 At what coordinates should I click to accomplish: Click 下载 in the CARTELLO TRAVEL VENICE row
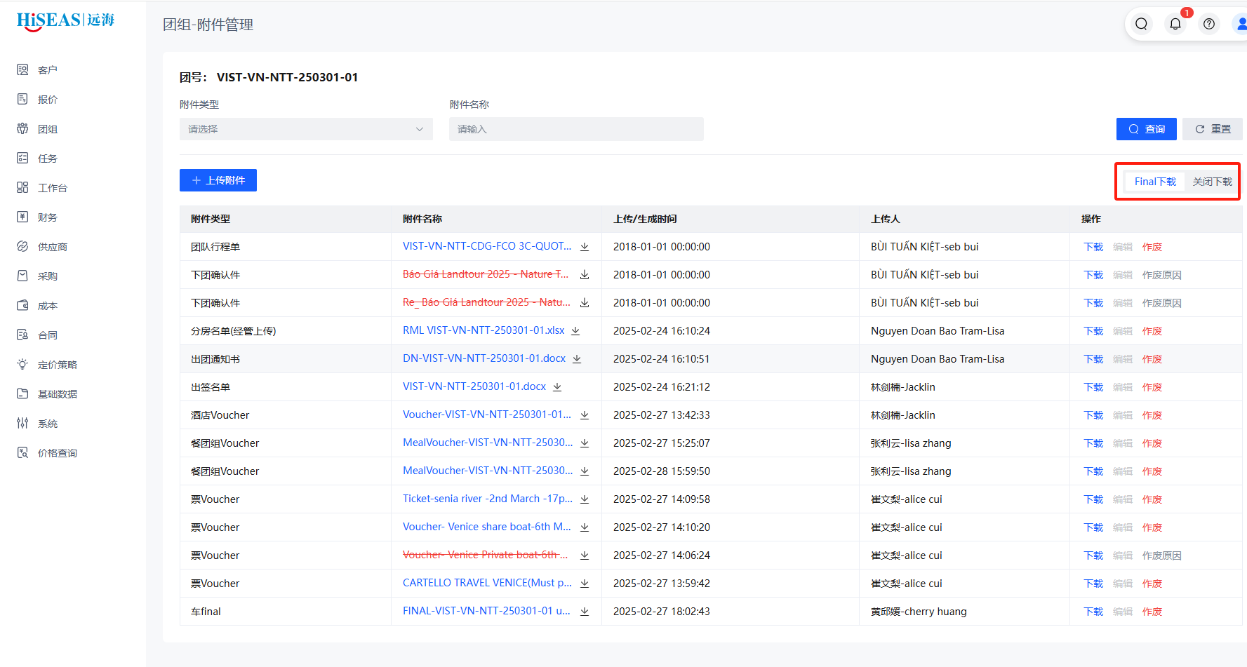tap(1093, 584)
